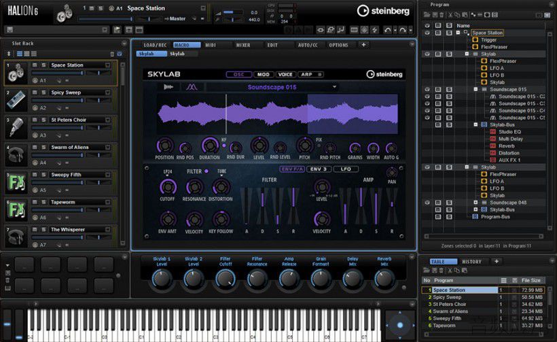This screenshot has width=557, height=342.
Task: Click the trash icon in Program tree toolbar
Action: [442, 15]
